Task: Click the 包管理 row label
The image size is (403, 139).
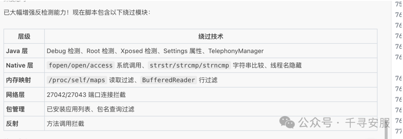Action: click(x=15, y=109)
